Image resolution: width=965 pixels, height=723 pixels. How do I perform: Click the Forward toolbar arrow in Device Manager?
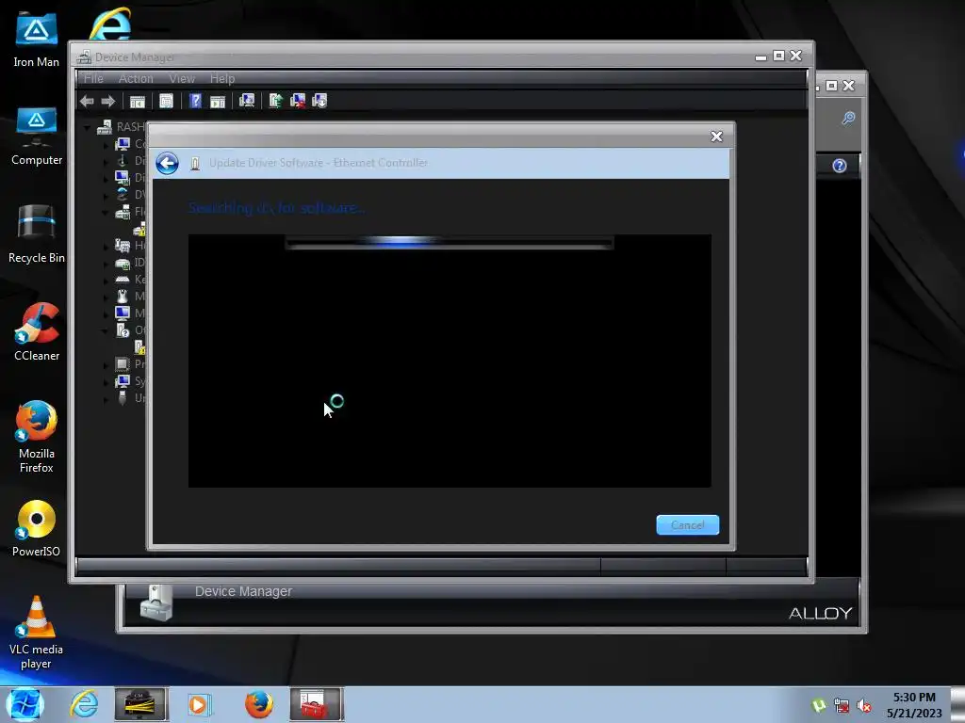[108, 101]
